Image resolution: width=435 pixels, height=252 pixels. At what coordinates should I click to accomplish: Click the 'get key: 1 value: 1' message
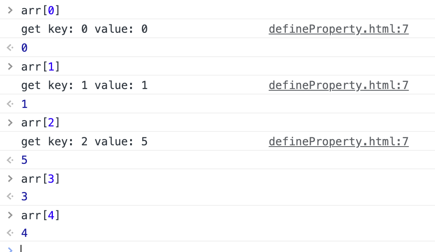coord(84,86)
